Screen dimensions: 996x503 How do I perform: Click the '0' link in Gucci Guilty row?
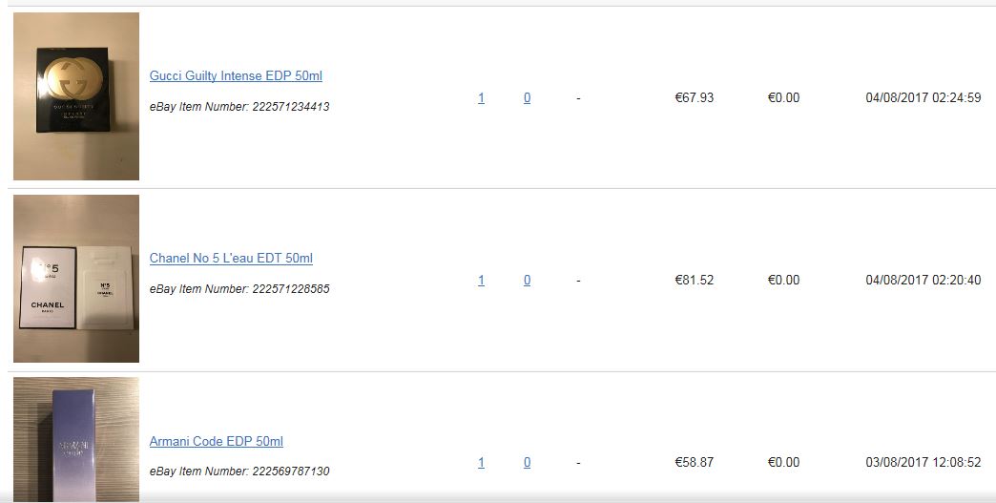(528, 97)
